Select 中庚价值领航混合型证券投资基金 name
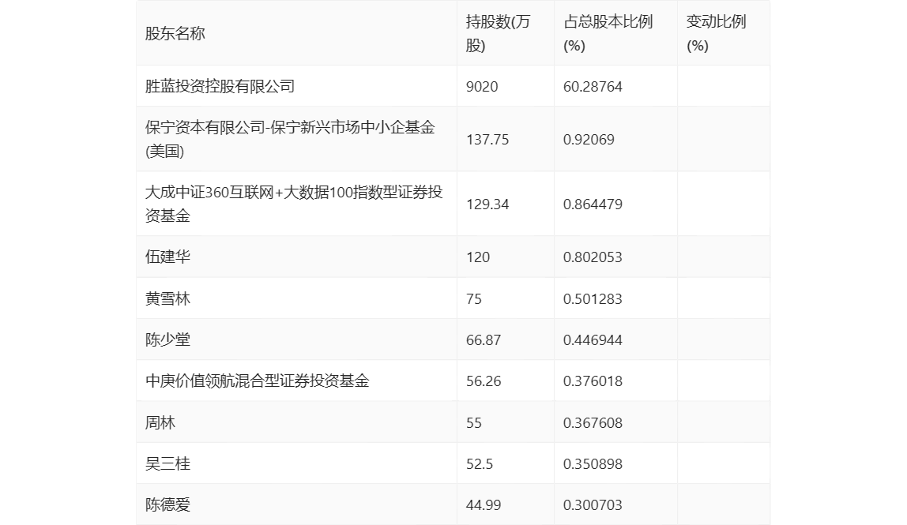 point(258,381)
